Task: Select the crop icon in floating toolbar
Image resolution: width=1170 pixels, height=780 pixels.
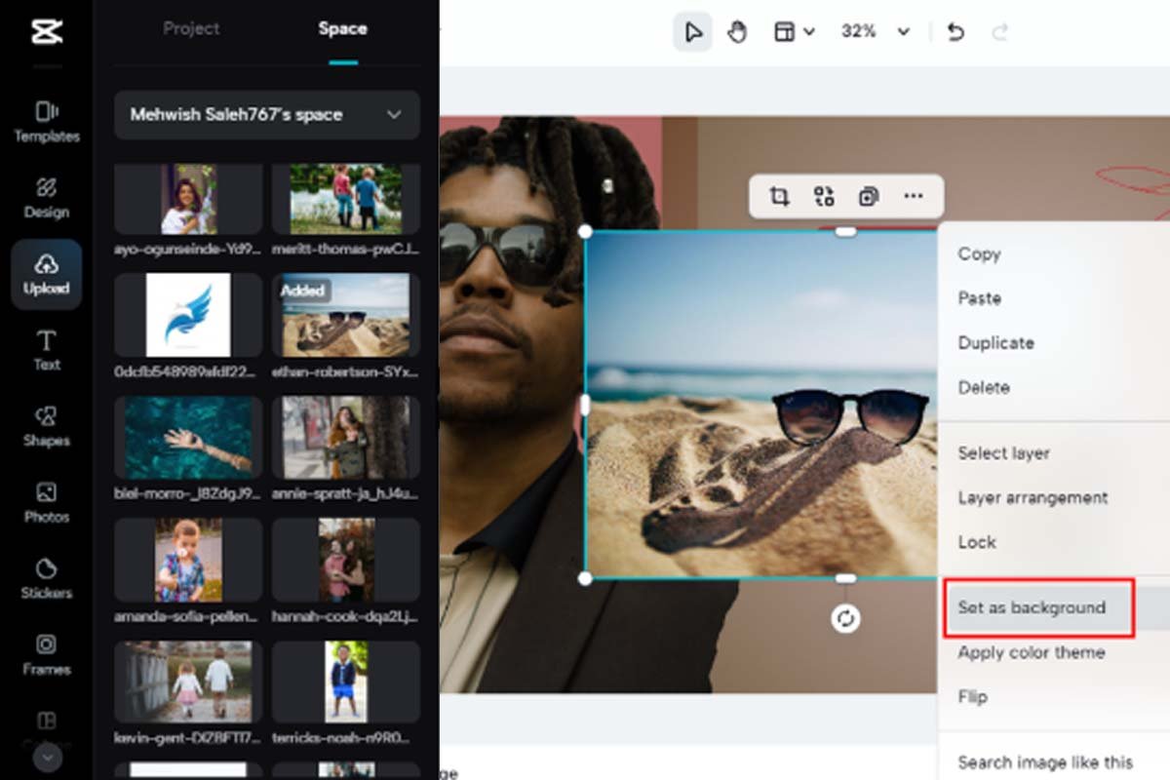Action: (778, 197)
